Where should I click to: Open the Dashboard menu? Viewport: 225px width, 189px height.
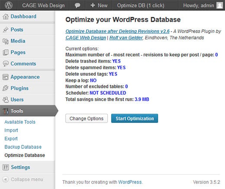click(23, 16)
